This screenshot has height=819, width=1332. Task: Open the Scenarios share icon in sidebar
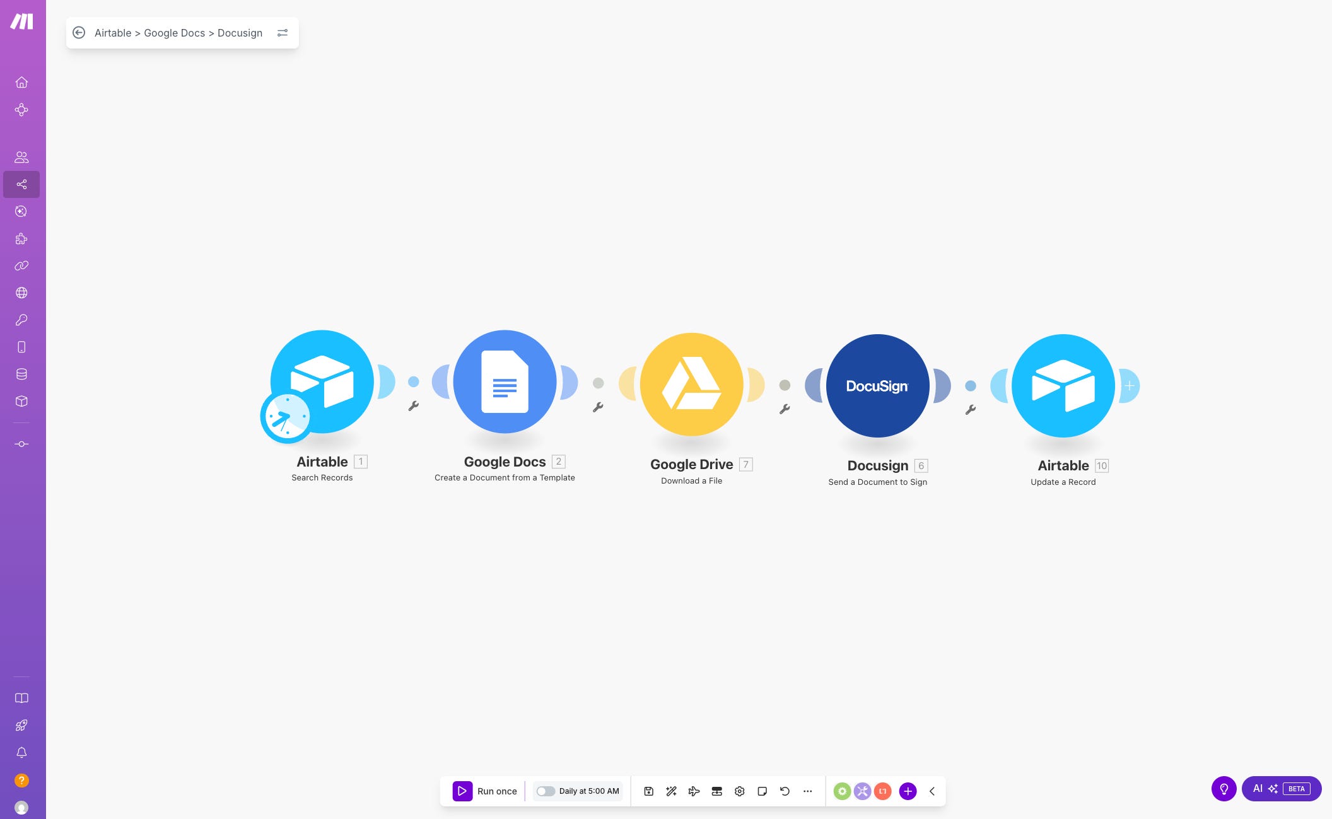click(x=21, y=184)
